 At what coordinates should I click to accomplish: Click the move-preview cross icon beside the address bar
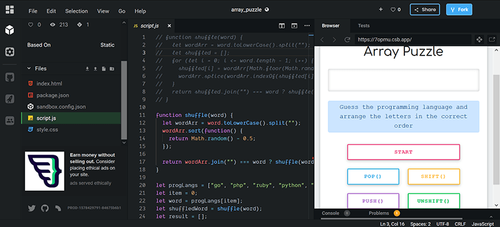click(x=479, y=40)
